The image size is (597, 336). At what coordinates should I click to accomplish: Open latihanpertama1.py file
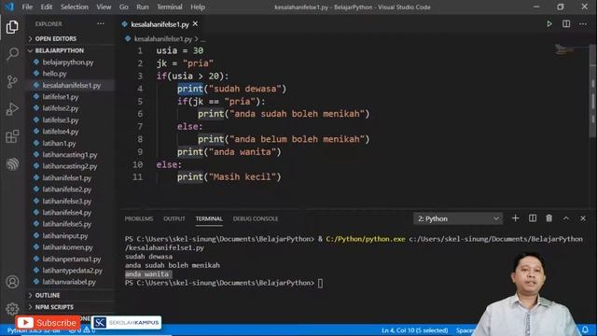(x=72, y=259)
